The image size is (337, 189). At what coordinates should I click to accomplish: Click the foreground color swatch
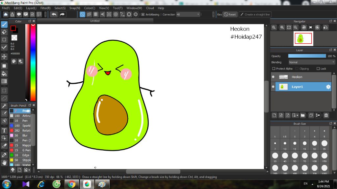pyautogui.click(x=13, y=28)
